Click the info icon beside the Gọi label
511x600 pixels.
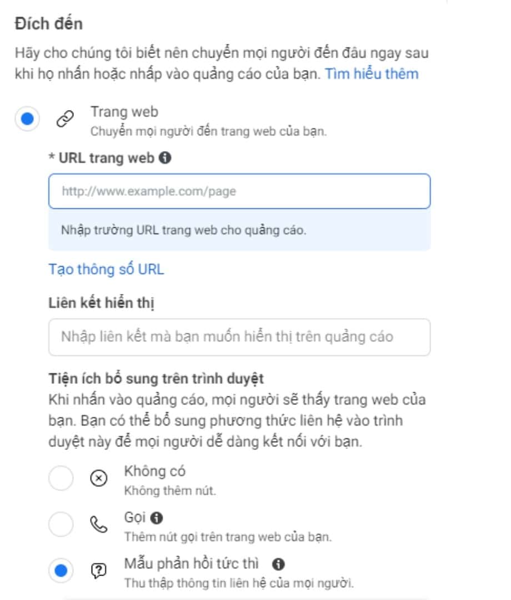click(157, 518)
